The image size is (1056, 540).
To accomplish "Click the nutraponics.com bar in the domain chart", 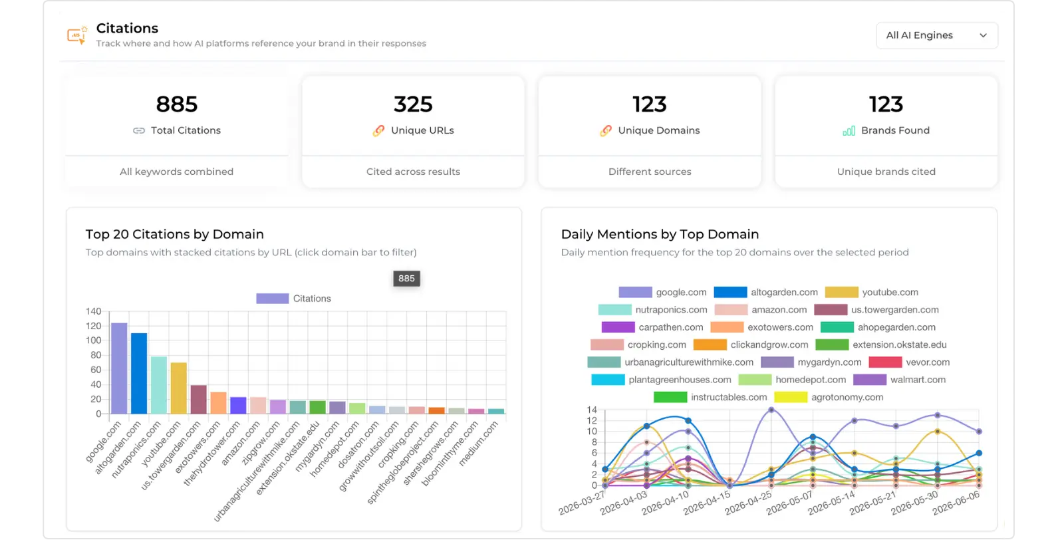I will tap(159, 385).
